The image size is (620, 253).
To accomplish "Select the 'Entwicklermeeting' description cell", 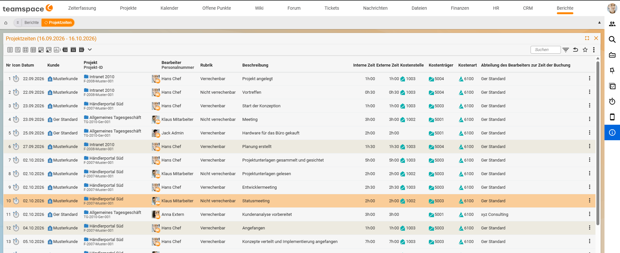I will (x=259, y=187).
